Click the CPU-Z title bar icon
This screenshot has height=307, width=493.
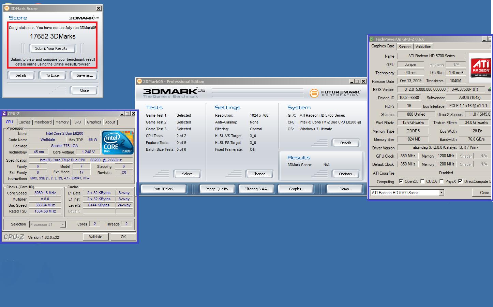point(4,113)
